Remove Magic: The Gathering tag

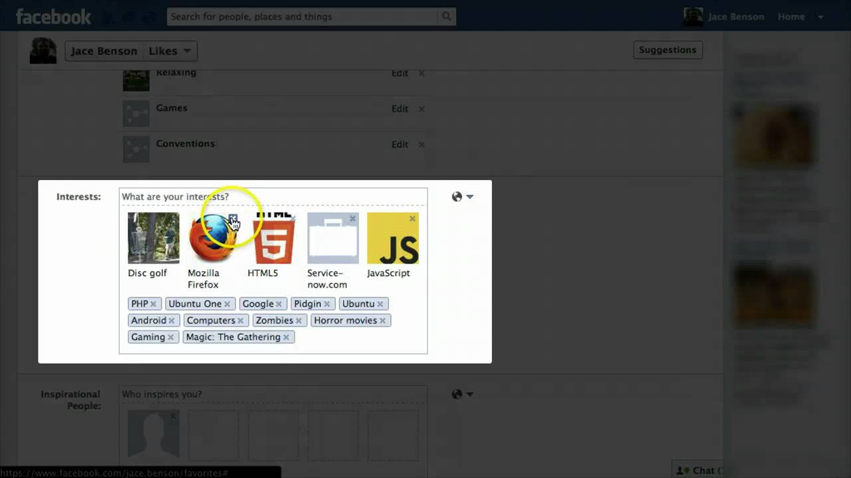286,337
